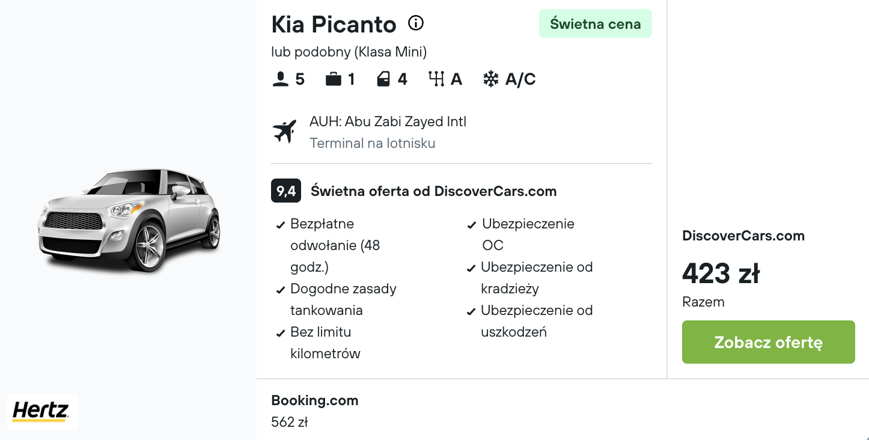Click the 9,4 rating badge
The height and width of the screenshot is (440, 869).
pos(286,191)
